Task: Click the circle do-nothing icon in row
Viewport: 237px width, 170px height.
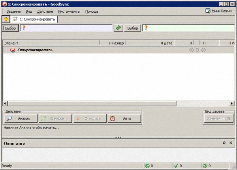Action: click(x=197, y=50)
